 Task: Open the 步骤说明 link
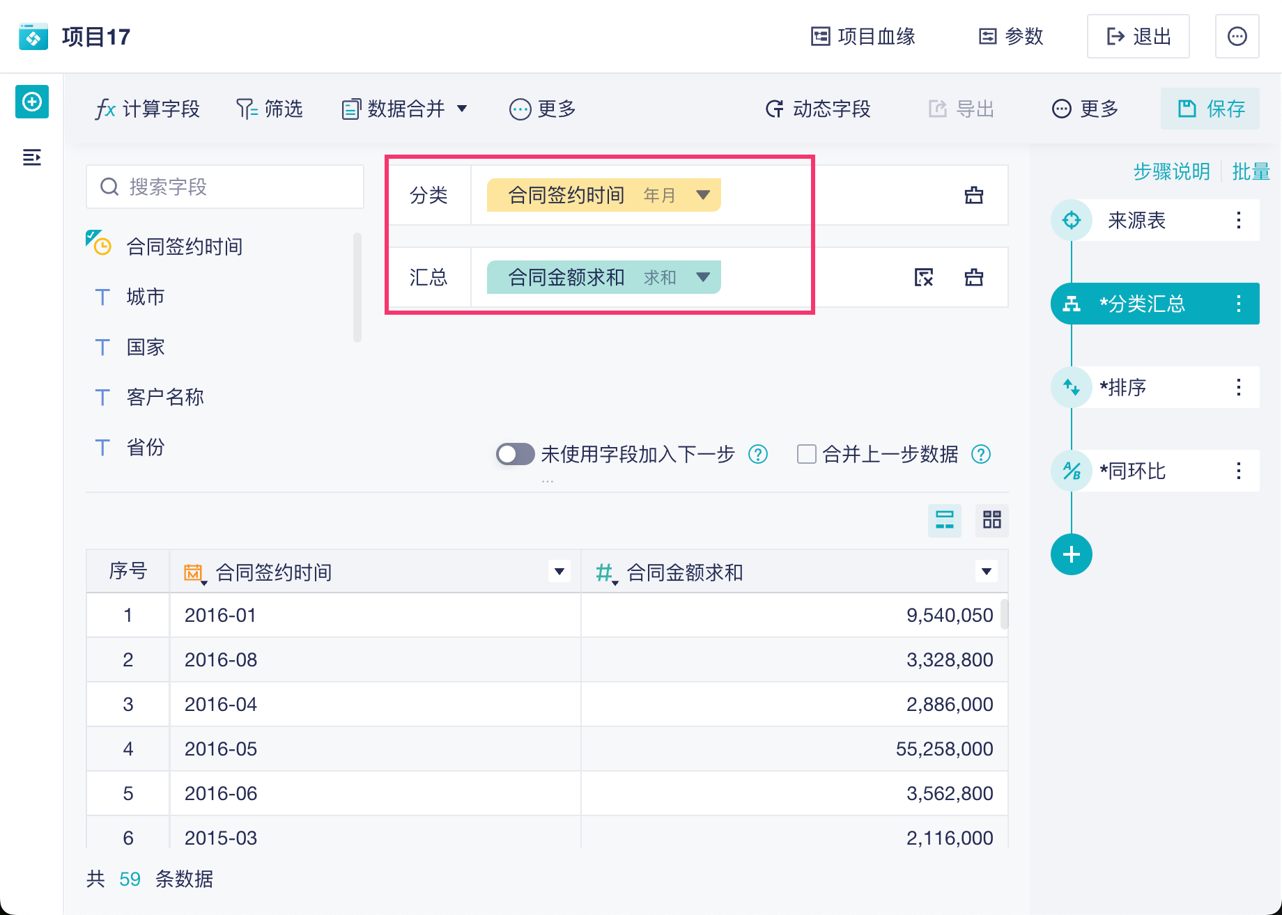[x=1171, y=171]
